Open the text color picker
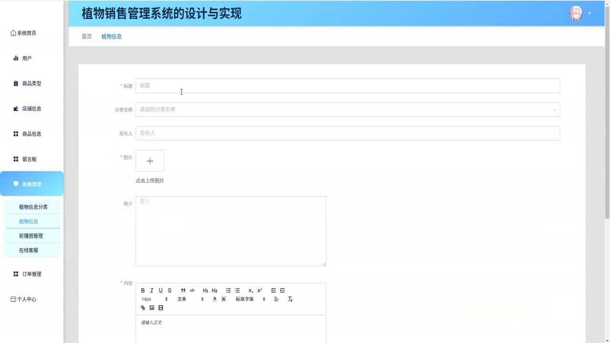This screenshot has width=610, height=343. coord(214,299)
